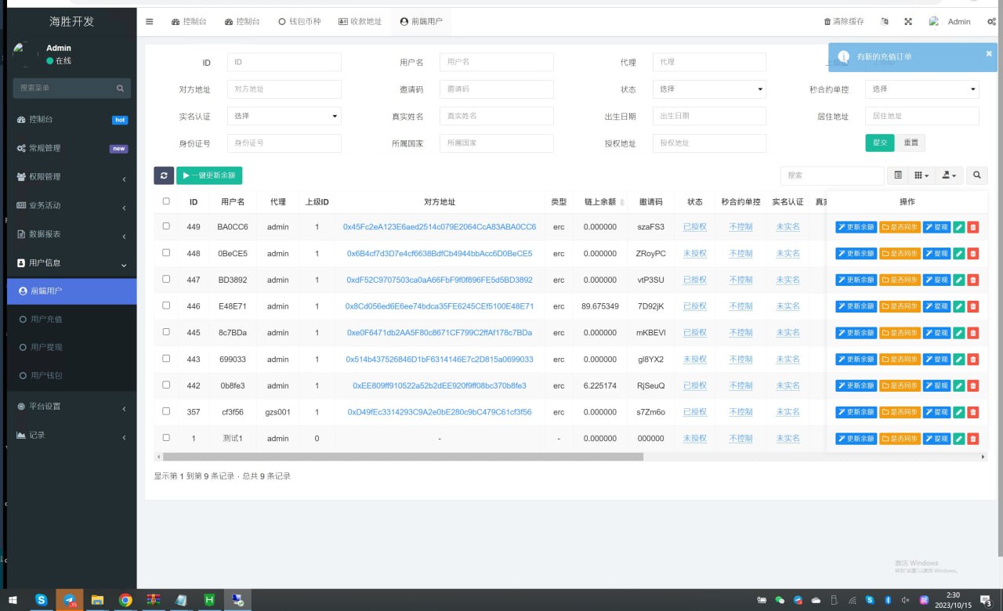
Task: Click the Windows Start button
Action: tap(13, 600)
